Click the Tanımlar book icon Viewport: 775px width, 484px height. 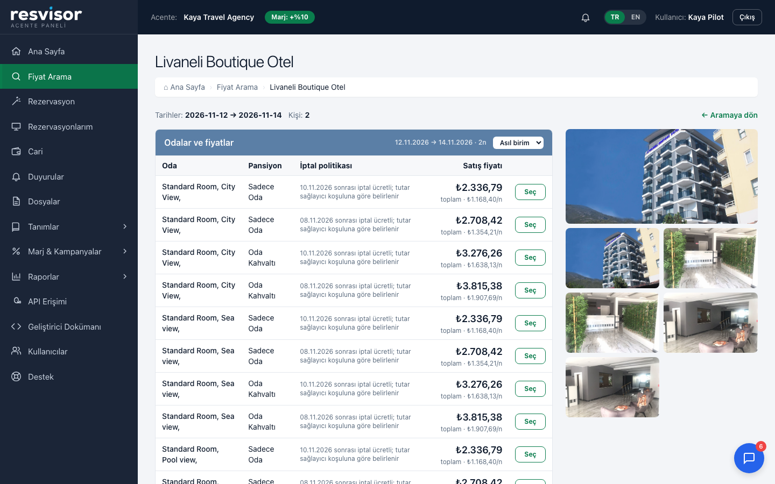click(x=16, y=226)
